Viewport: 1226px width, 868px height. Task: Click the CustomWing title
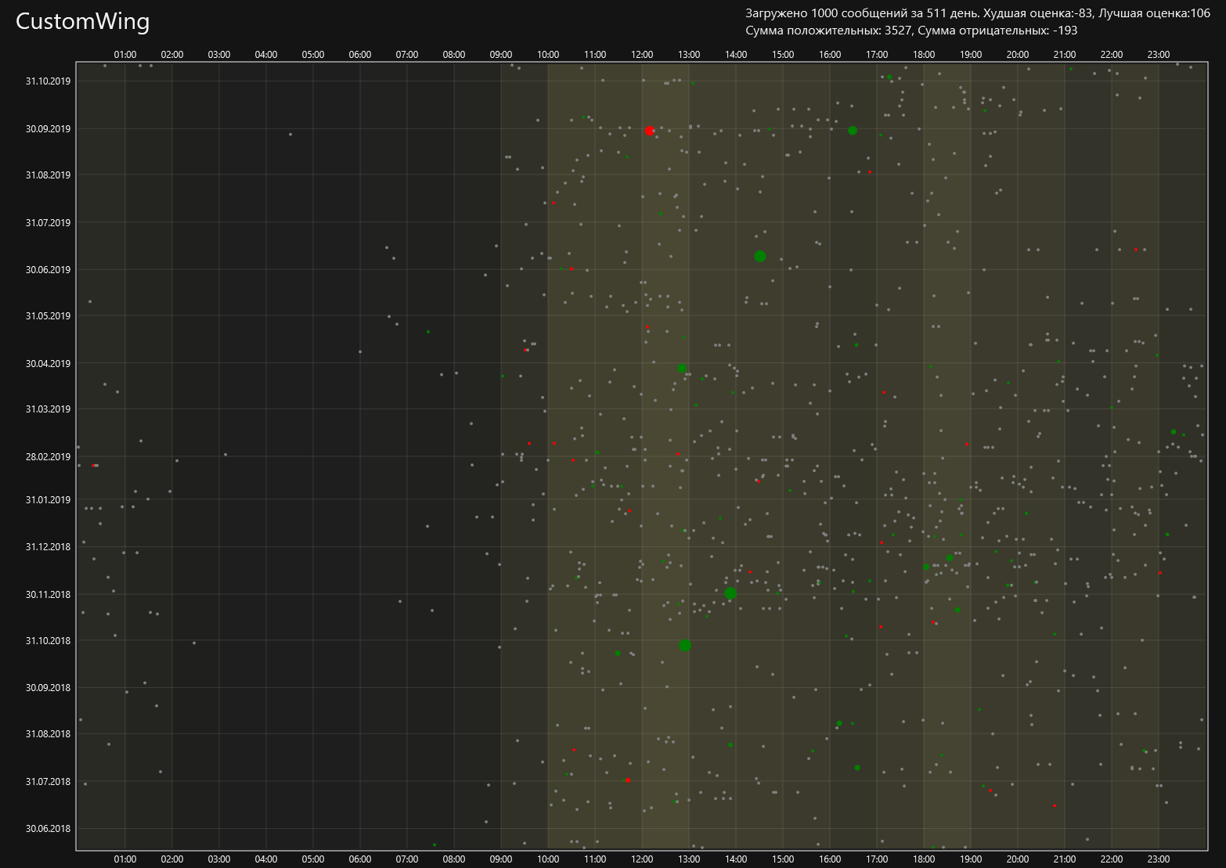tap(83, 21)
